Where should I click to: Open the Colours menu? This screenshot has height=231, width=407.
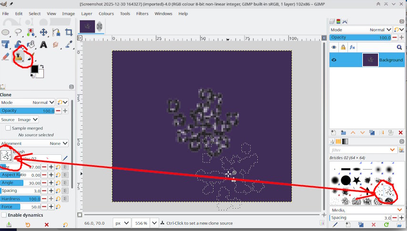point(106,14)
